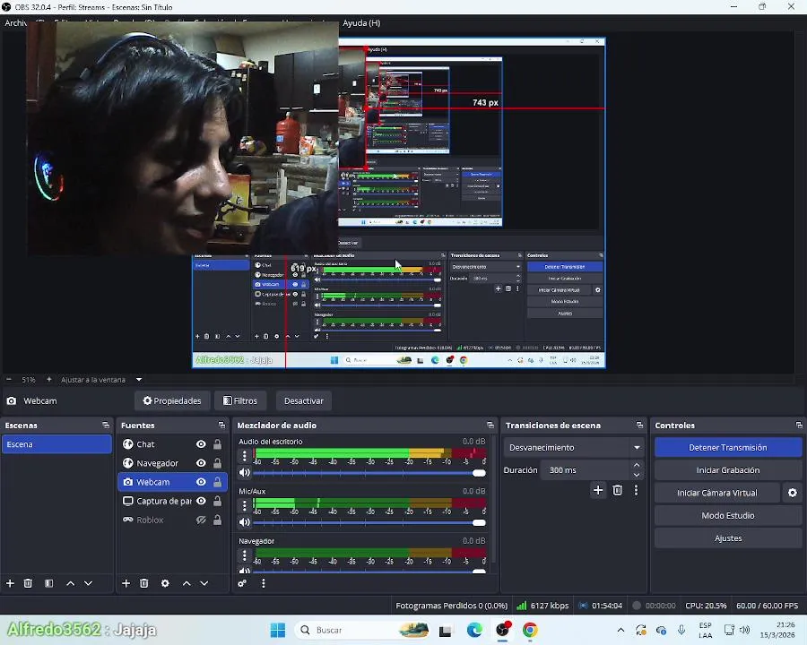
Task: Open Desvanecimiento transition dropdown
Action: point(573,448)
